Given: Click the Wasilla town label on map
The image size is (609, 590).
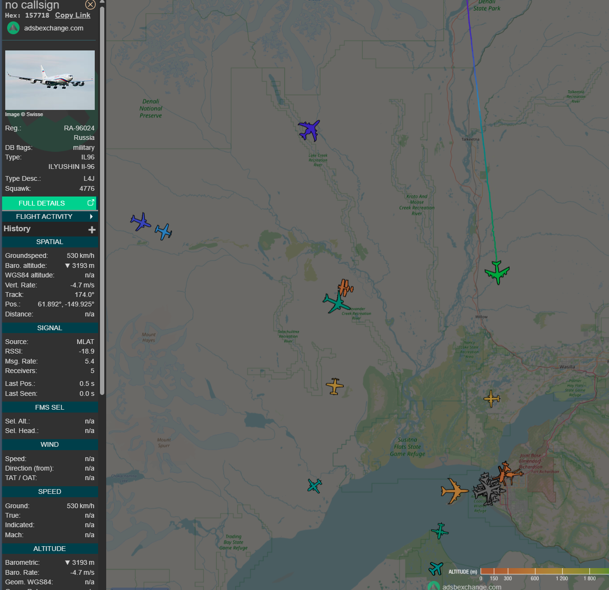Looking at the screenshot, I should 567,367.
